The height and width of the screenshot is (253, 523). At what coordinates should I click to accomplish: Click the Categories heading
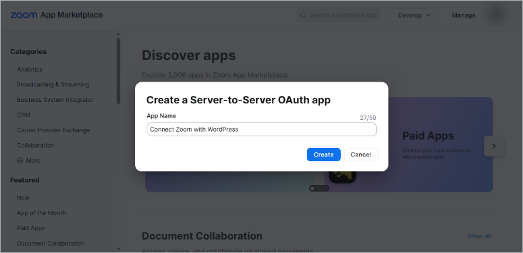pyautogui.click(x=28, y=52)
